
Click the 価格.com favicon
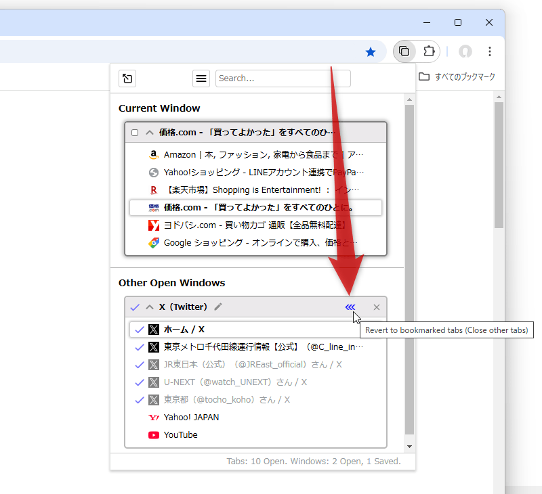coord(154,208)
